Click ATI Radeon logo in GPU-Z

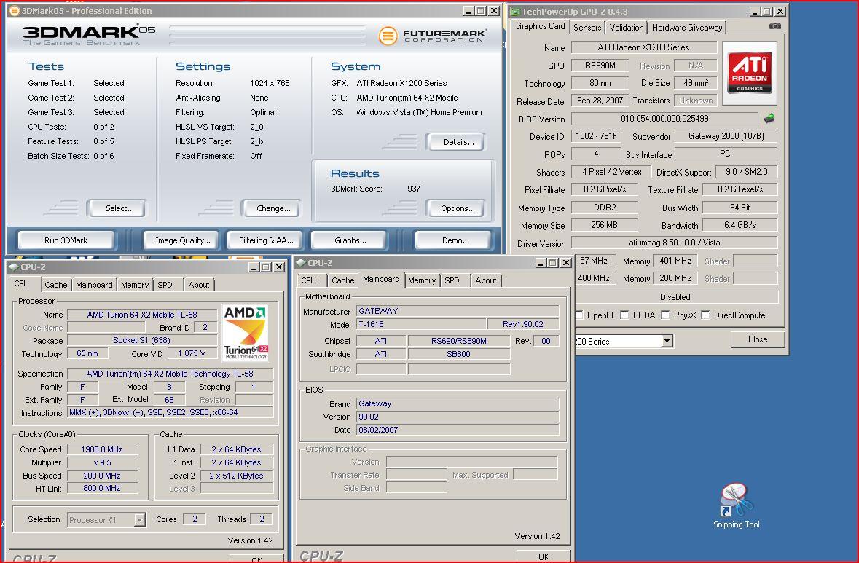coord(750,73)
